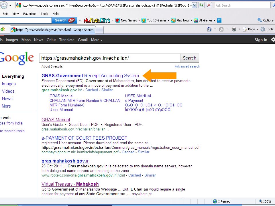Expand the Play Now dropdown arrow
The width and height of the screenshot is (275, 206).
point(191,21)
